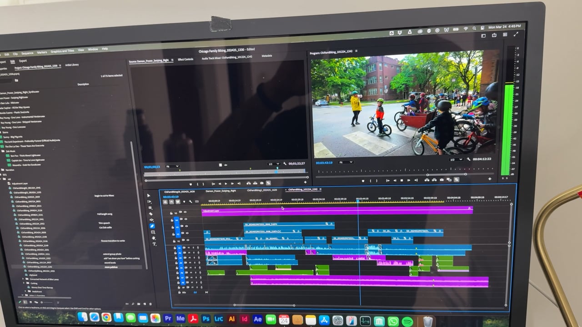
Task: Select the Type tool
Action: [155, 244]
